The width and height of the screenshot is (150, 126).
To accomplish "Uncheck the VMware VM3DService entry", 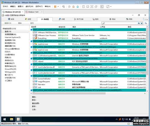I will pos(34,32).
